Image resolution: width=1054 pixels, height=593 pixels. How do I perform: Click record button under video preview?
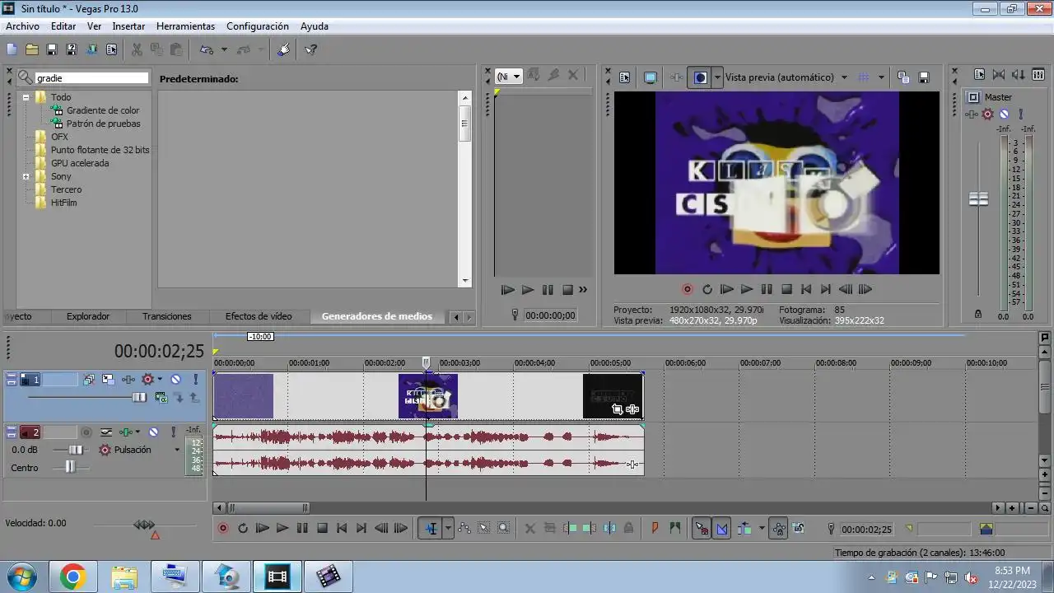coord(688,289)
